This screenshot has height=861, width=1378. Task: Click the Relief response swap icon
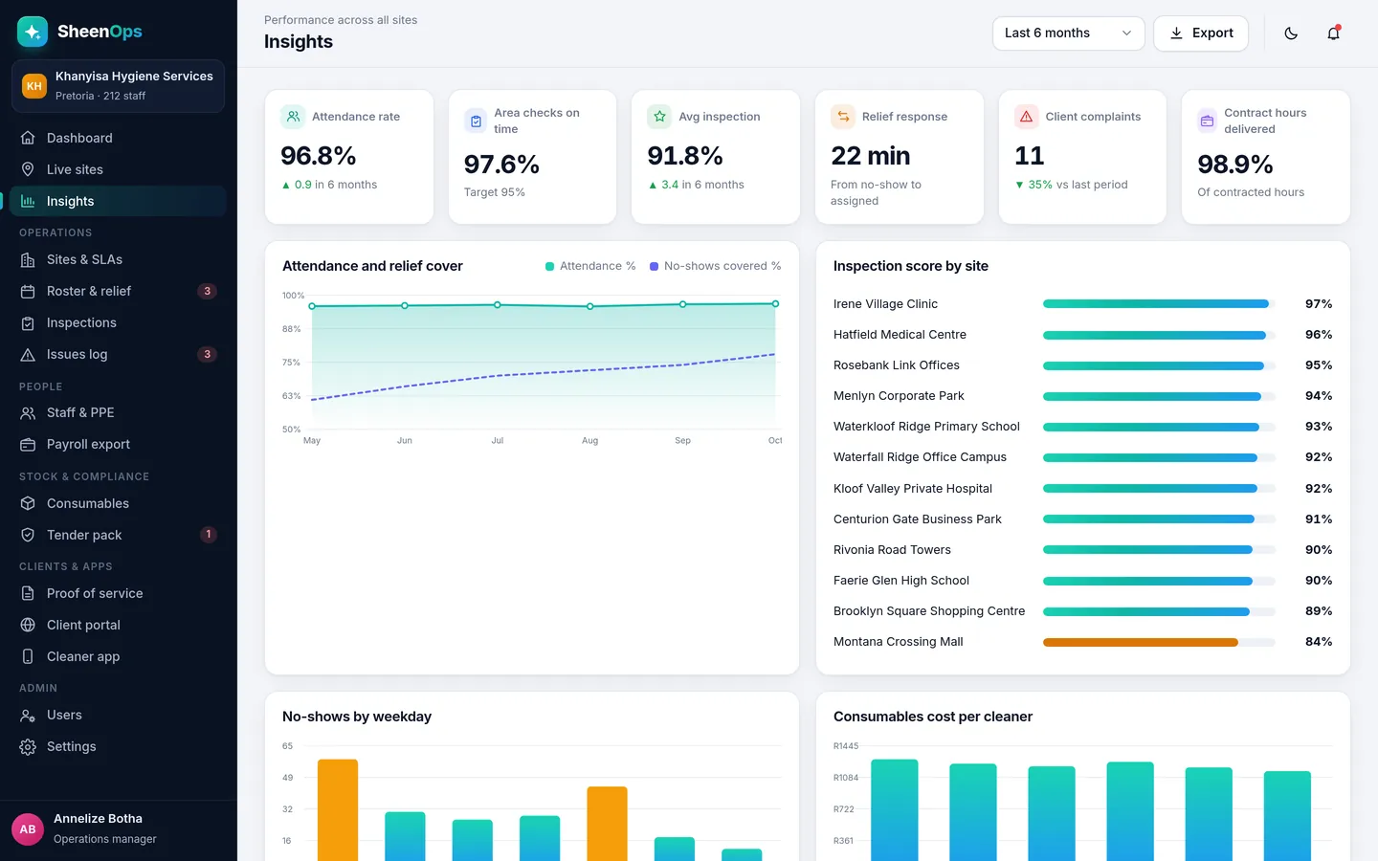[x=843, y=117]
